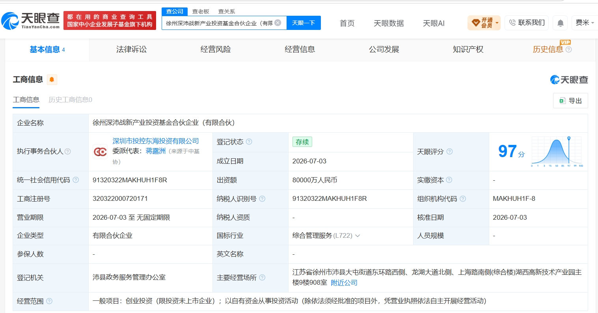598x313 pixels.
Task: Open the 公司发展 tab
Action: tap(384, 50)
